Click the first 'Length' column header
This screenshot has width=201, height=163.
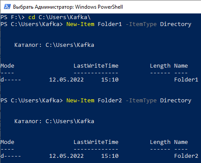click(160, 66)
